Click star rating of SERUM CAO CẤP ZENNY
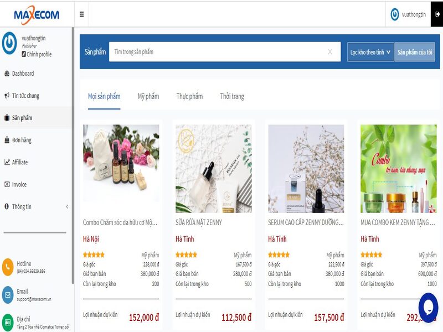 279,255
